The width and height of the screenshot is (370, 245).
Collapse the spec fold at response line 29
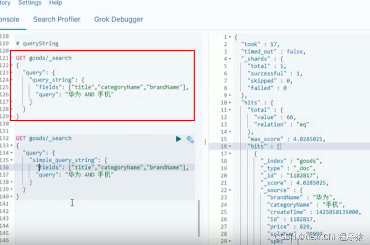(x=230, y=241)
